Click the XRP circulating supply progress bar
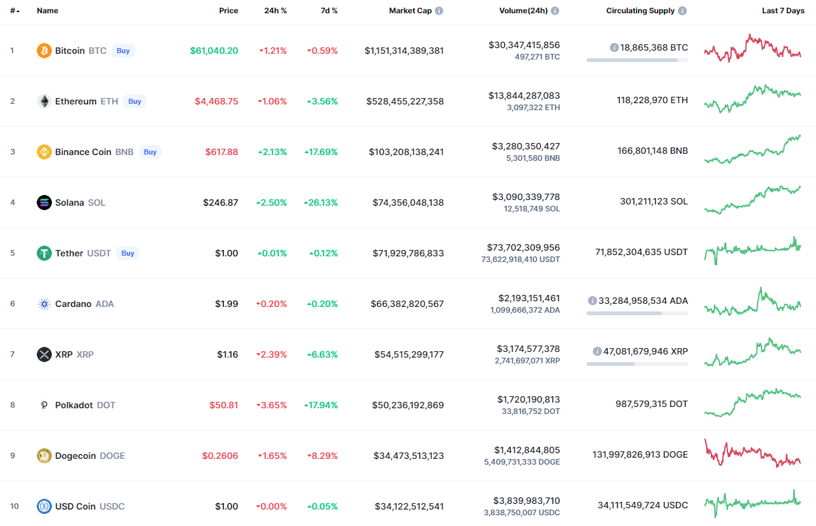Screen dimensions: 816x526 click(x=637, y=364)
